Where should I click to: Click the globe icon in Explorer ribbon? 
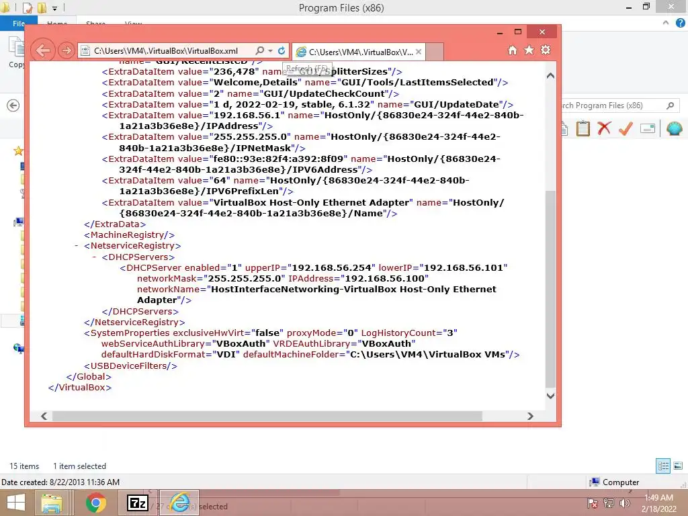674,128
